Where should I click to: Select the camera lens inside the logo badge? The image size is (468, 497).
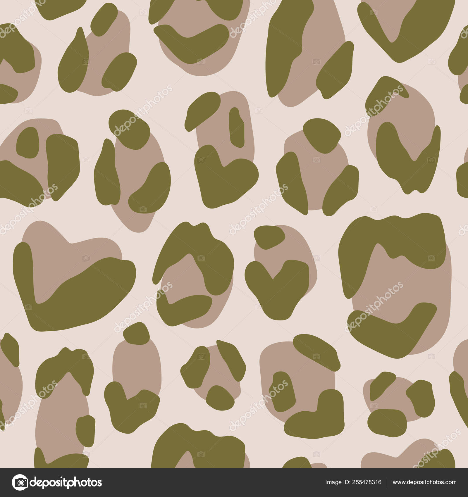(x=20, y=483)
